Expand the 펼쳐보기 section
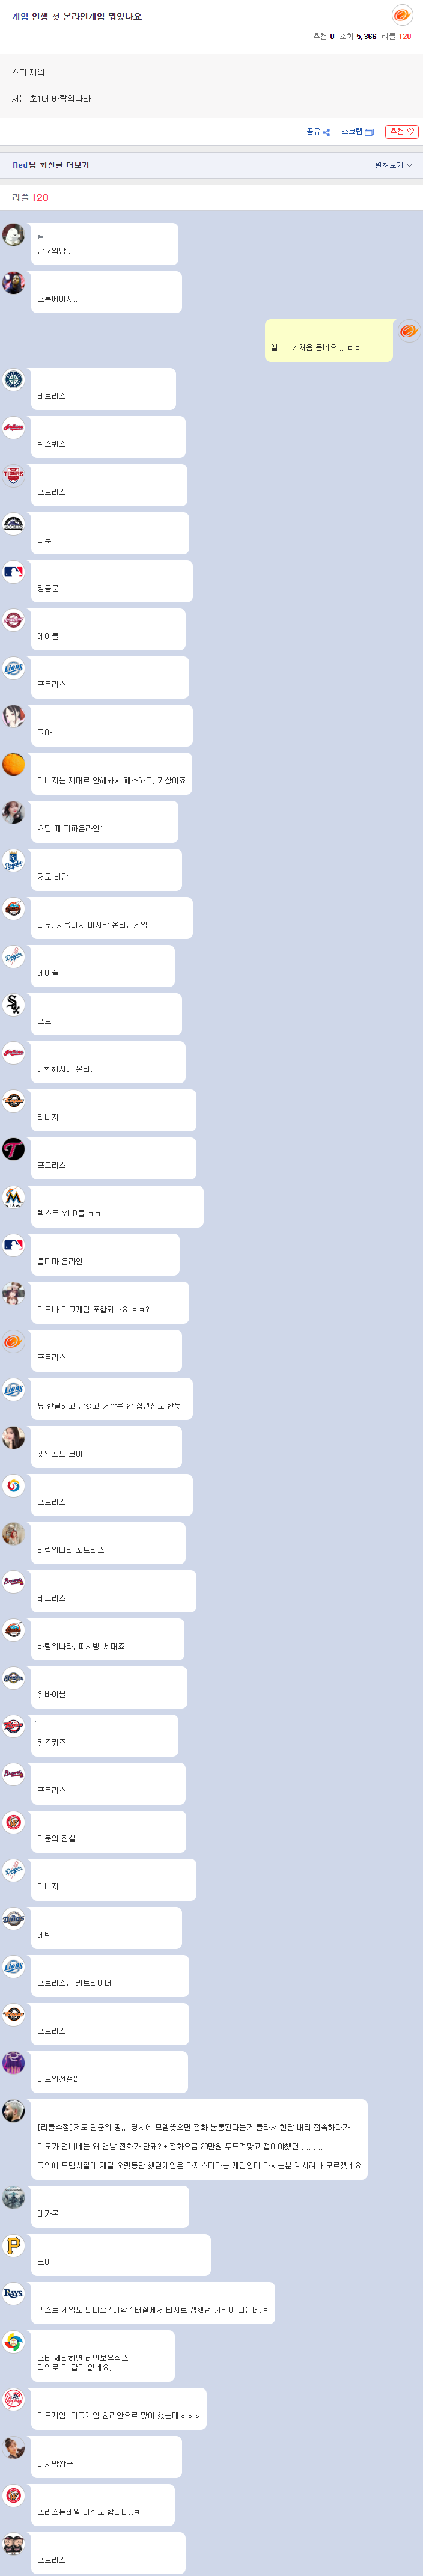 [x=394, y=165]
